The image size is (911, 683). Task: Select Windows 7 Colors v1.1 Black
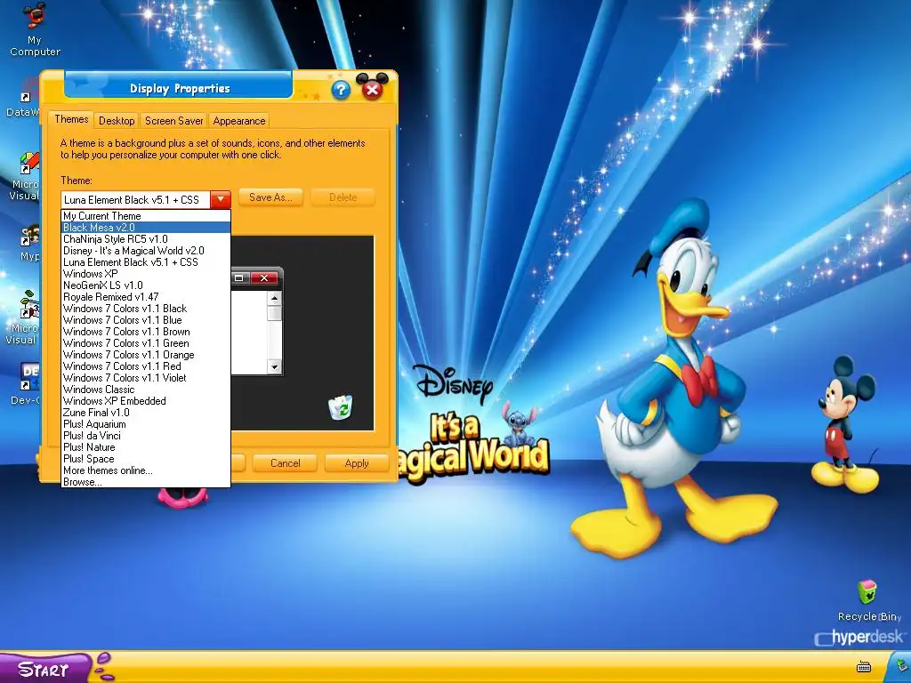[146, 309]
